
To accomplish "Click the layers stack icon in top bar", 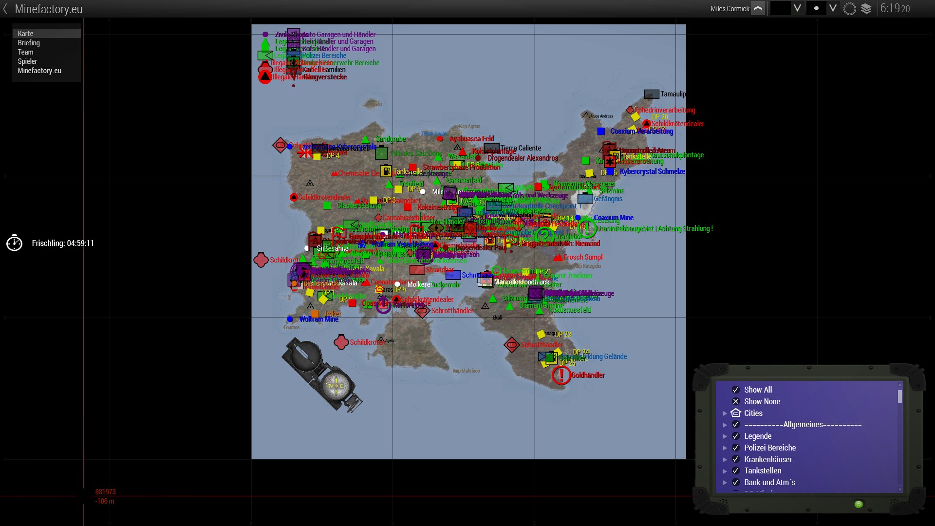I will point(866,9).
